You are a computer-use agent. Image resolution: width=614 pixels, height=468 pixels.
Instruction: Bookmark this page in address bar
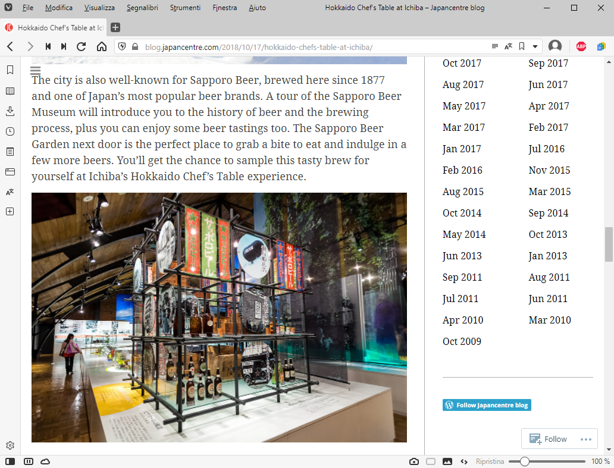522,46
